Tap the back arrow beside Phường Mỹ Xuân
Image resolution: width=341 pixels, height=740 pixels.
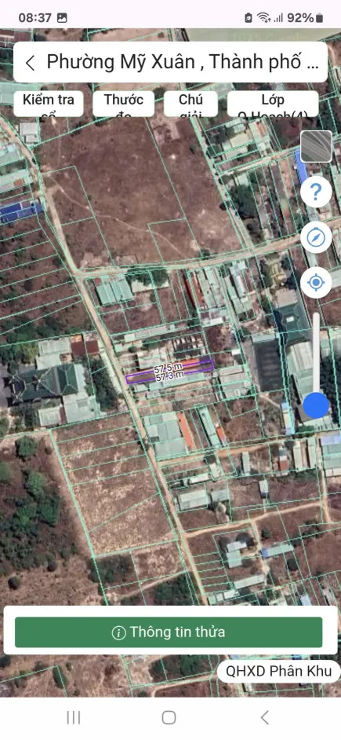click(30, 63)
